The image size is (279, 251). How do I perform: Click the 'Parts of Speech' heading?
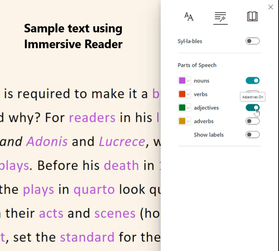197,65
